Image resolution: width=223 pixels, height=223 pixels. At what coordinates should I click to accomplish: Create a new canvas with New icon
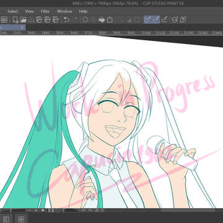pos(15,20)
